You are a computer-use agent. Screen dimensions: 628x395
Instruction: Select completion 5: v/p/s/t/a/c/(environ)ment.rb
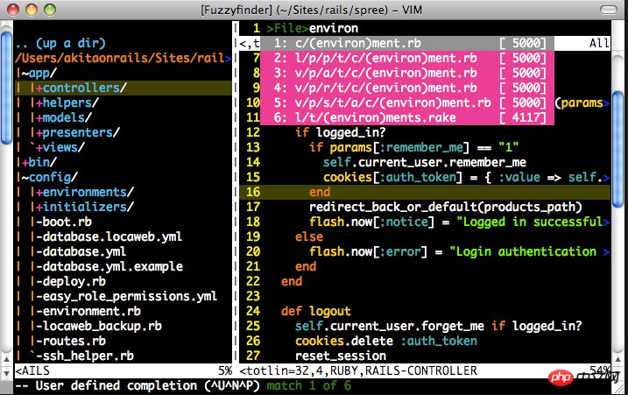point(407,102)
